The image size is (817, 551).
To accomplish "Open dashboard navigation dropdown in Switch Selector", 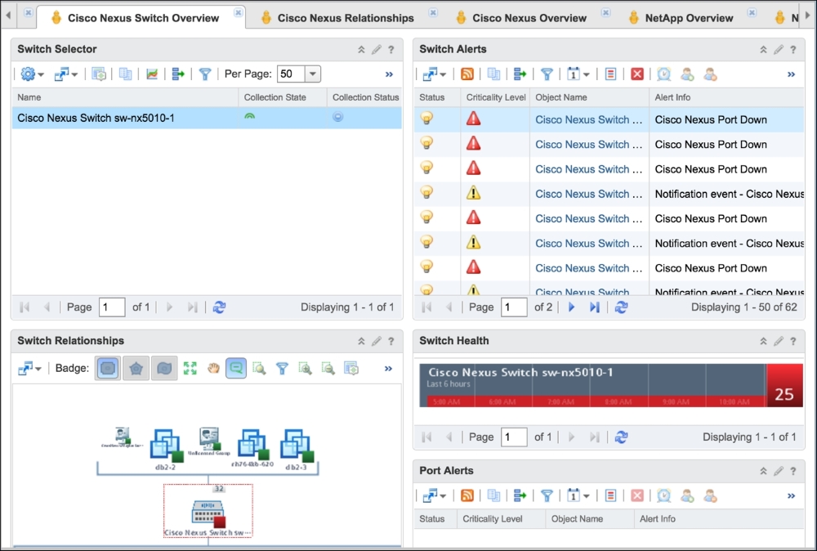I will tap(65, 74).
